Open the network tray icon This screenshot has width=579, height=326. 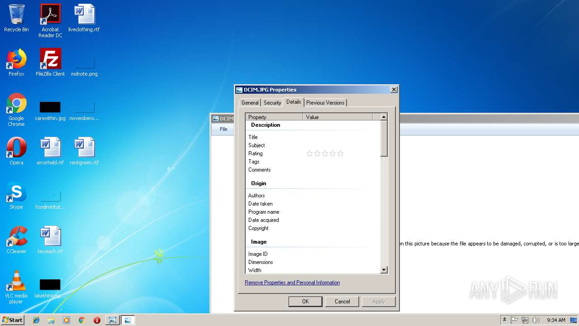525,320
